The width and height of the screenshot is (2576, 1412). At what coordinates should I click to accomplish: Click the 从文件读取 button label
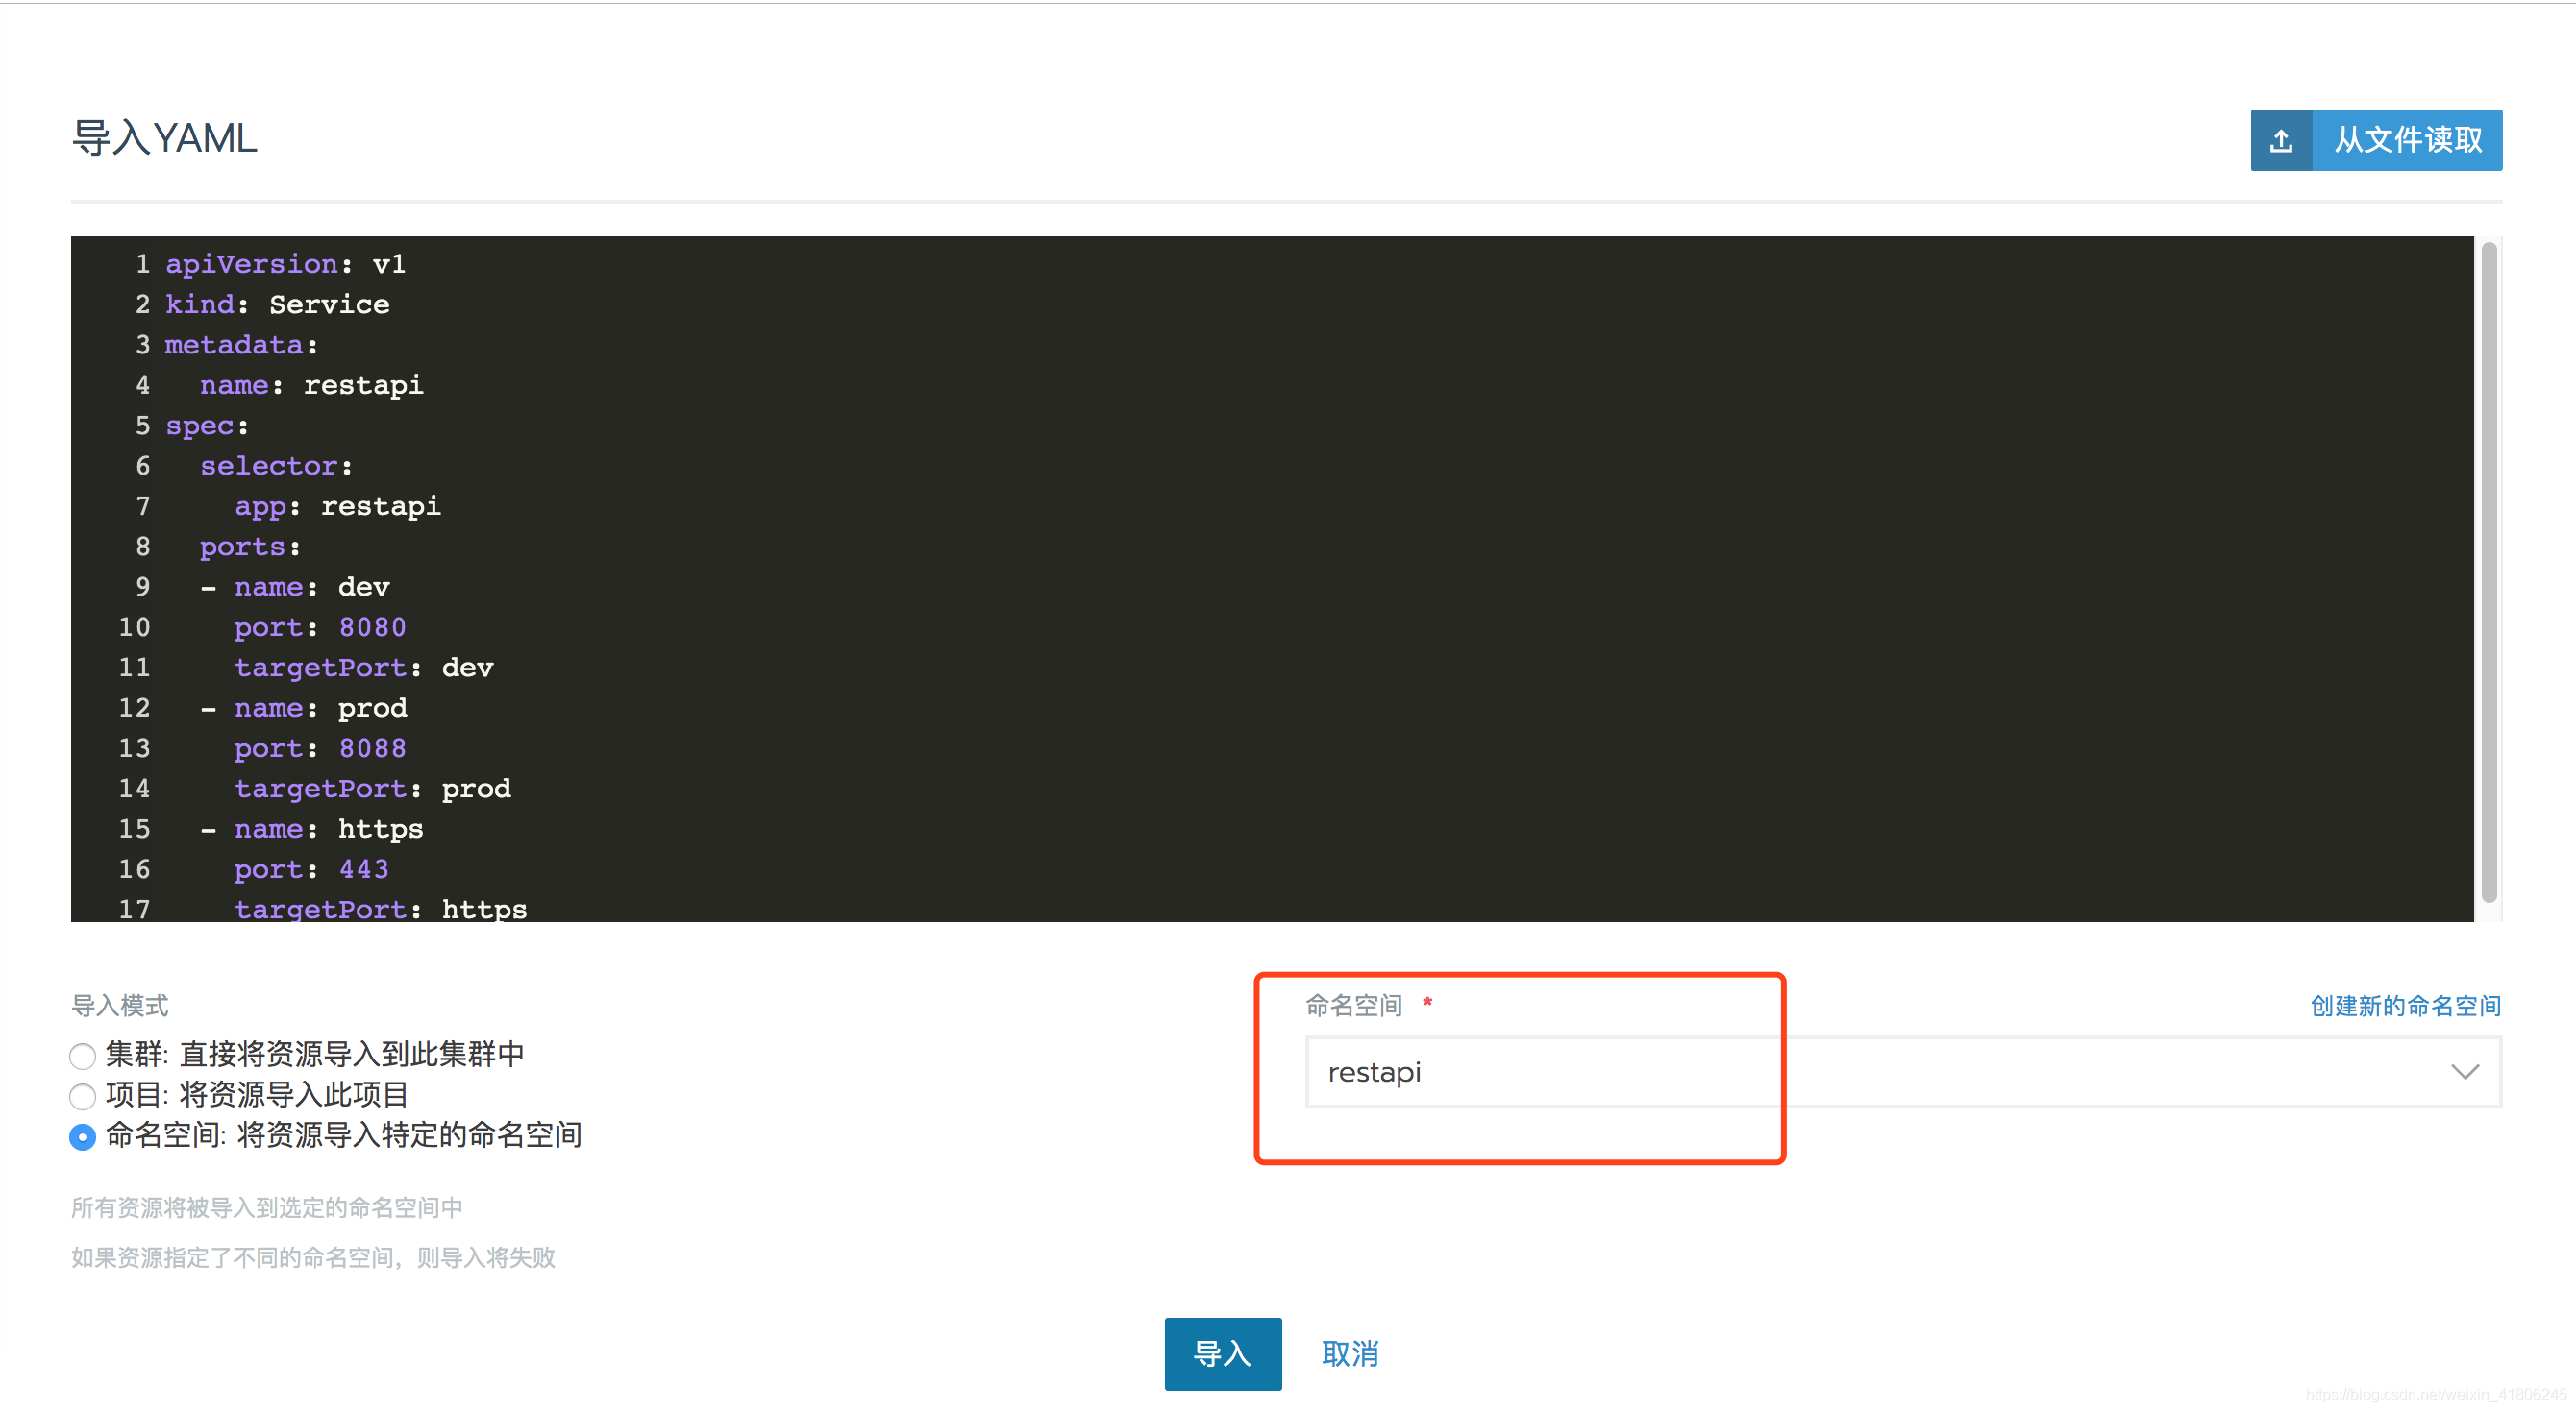(2407, 141)
